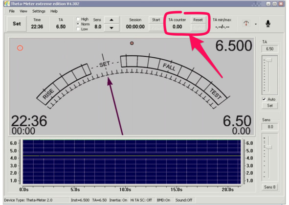
Task: Click the red T meter icon
Action: [x=246, y=23]
